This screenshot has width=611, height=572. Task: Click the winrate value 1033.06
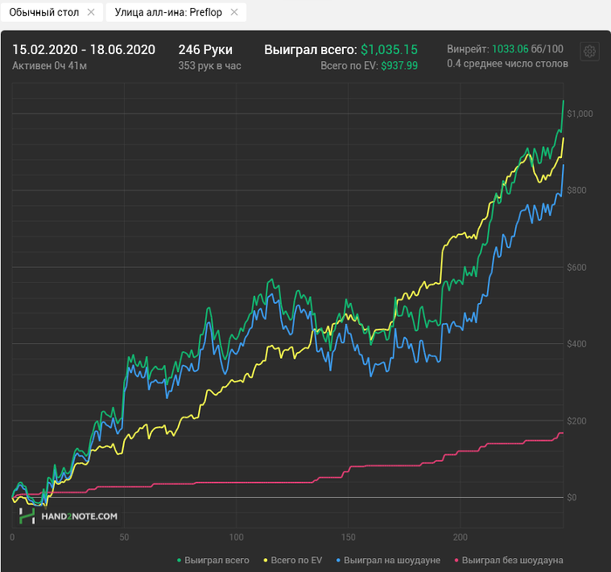pos(511,49)
